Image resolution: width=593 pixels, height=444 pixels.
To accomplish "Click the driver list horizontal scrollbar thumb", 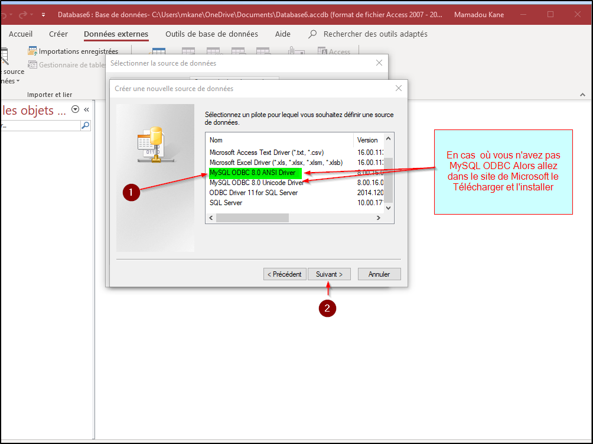I will 252,218.
